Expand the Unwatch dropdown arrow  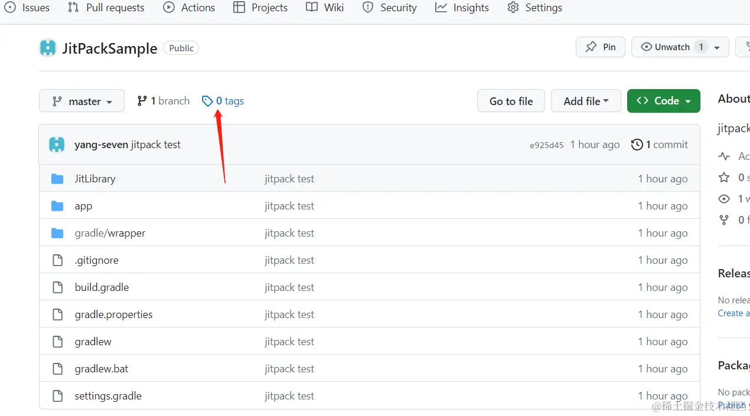coord(717,48)
